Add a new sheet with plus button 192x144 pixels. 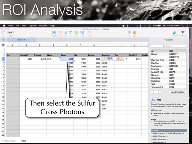[x=3, y=40]
